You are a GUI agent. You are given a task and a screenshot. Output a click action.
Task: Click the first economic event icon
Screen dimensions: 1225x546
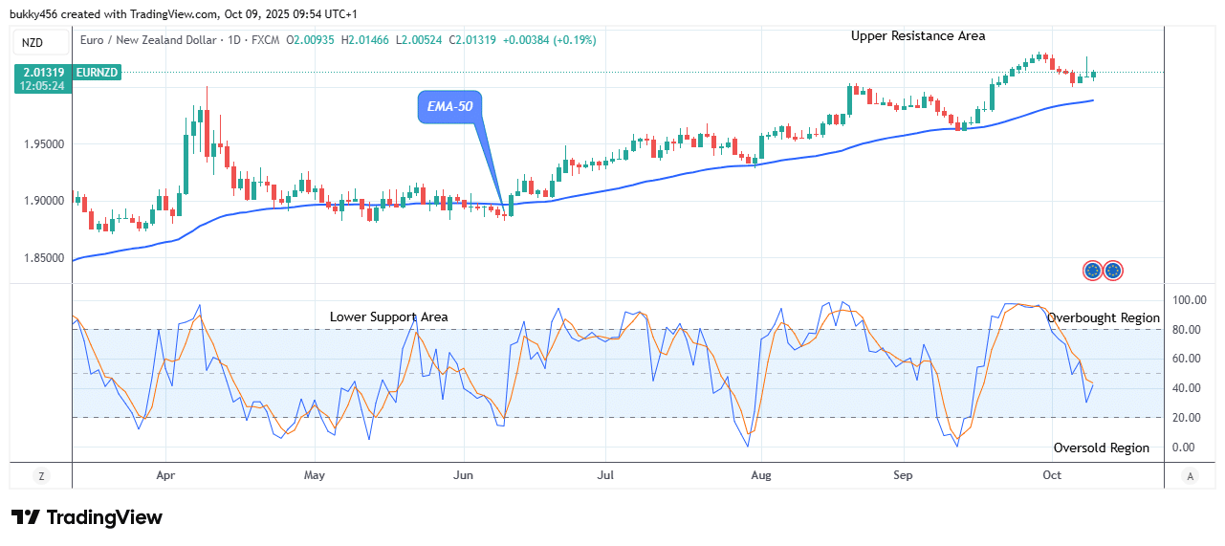point(1092,271)
